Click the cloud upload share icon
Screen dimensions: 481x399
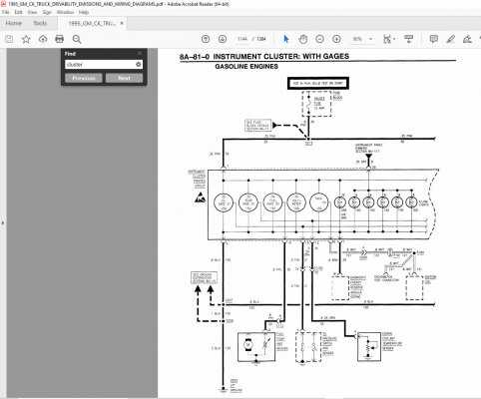43,39
